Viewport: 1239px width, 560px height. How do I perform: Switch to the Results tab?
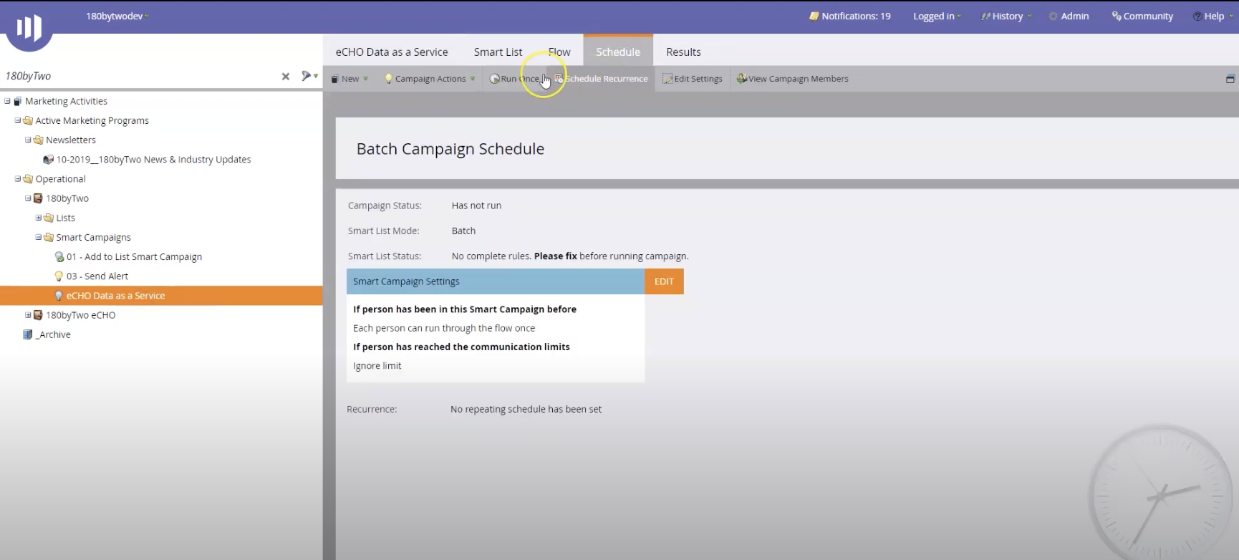683,52
